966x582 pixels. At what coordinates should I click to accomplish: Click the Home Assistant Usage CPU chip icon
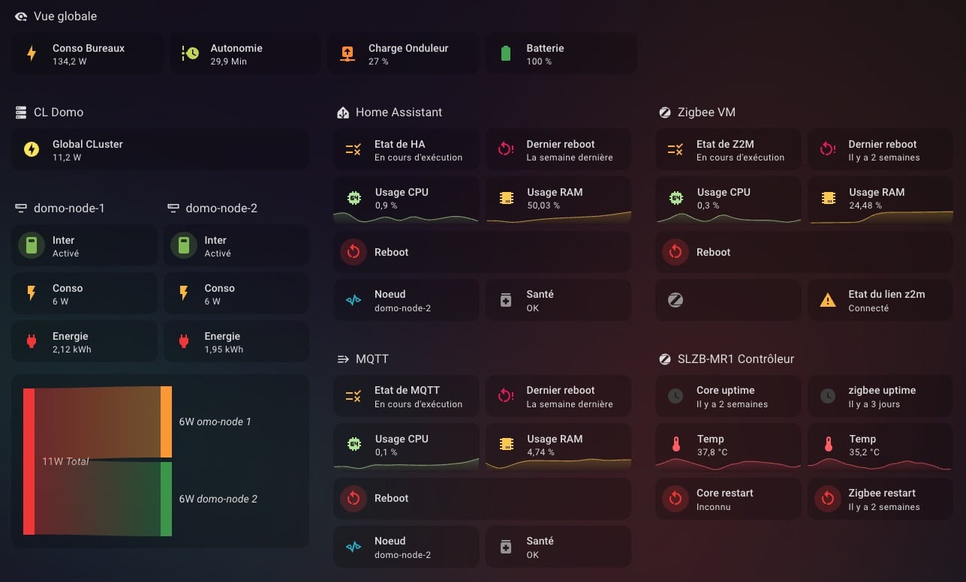pos(354,198)
